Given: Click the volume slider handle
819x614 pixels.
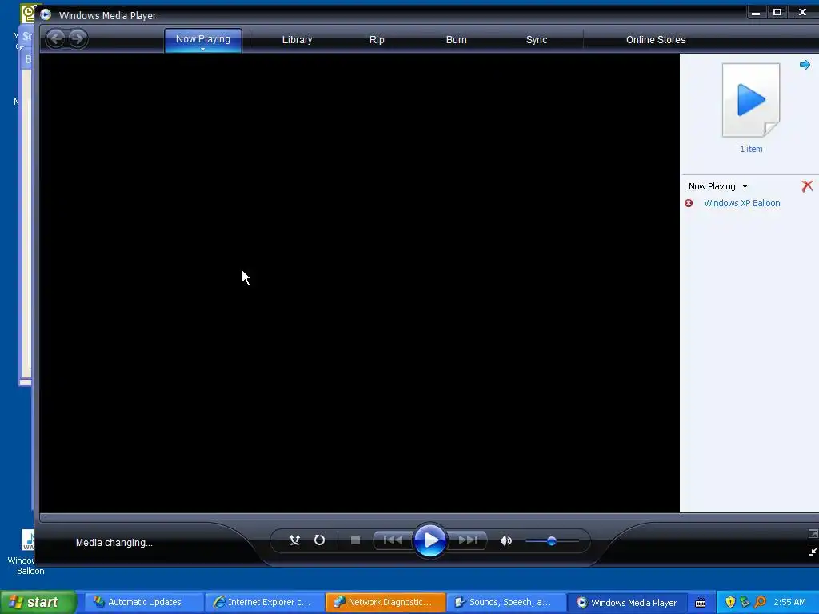Looking at the screenshot, I should [552, 541].
